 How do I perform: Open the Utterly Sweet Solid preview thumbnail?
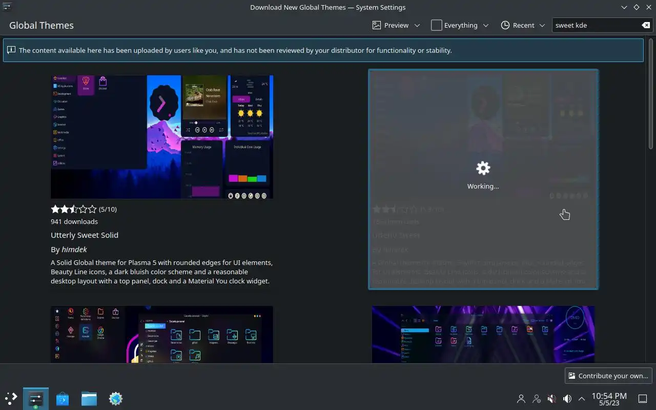pos(162,137)
